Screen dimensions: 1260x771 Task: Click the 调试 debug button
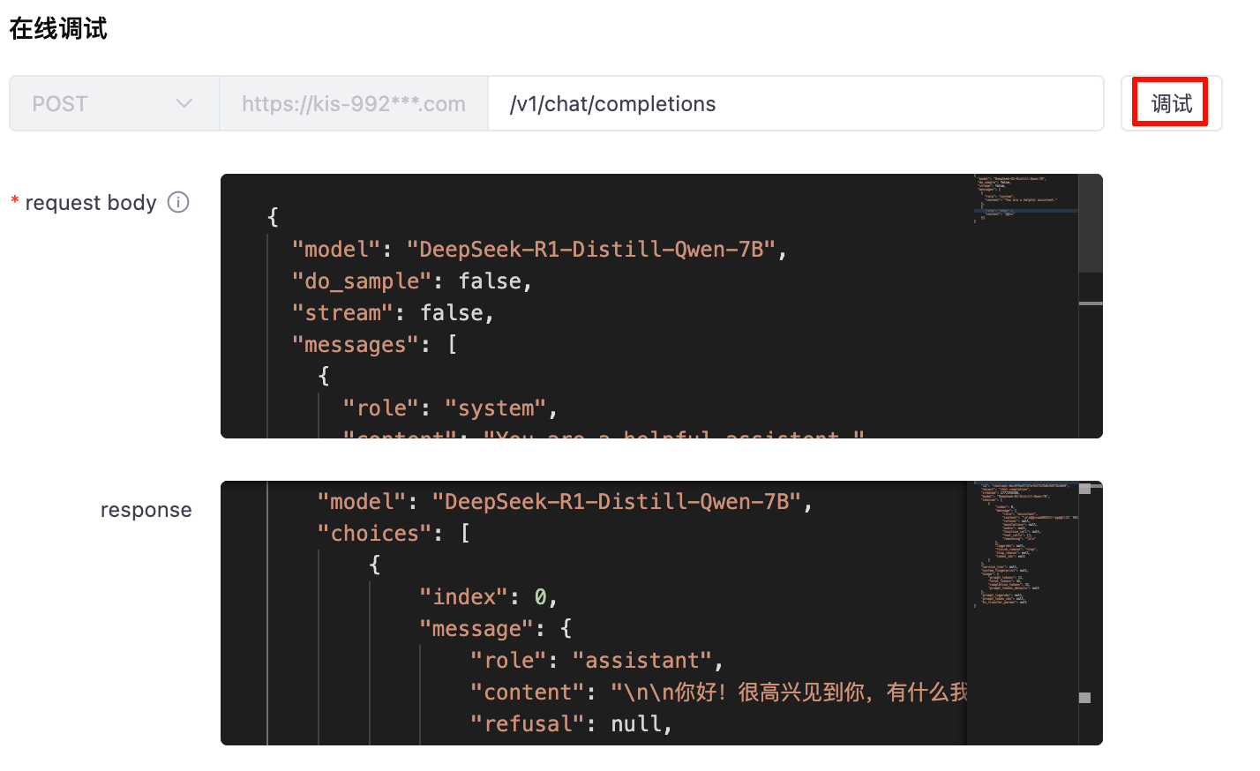click(1171, 104)
